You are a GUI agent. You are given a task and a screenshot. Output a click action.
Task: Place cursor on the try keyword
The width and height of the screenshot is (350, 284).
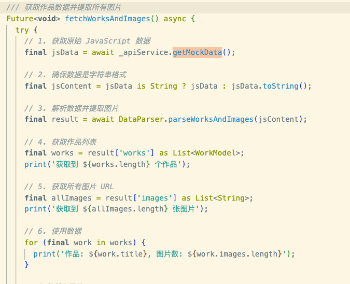point(22,30)
